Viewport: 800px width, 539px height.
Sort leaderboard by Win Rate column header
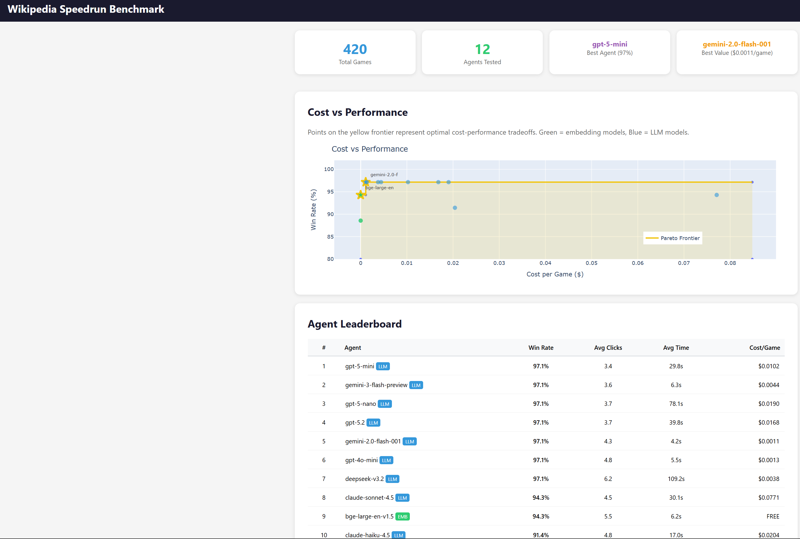(x=541, y=347)
